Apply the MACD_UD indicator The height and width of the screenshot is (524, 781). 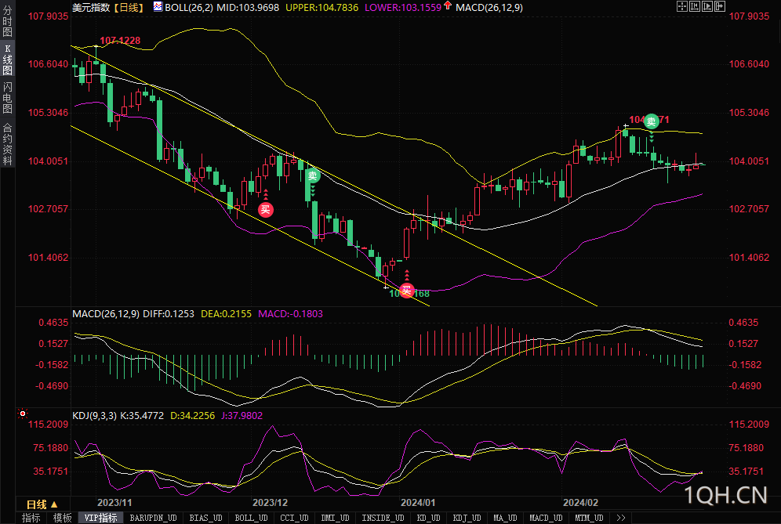(x=546, y=518)
